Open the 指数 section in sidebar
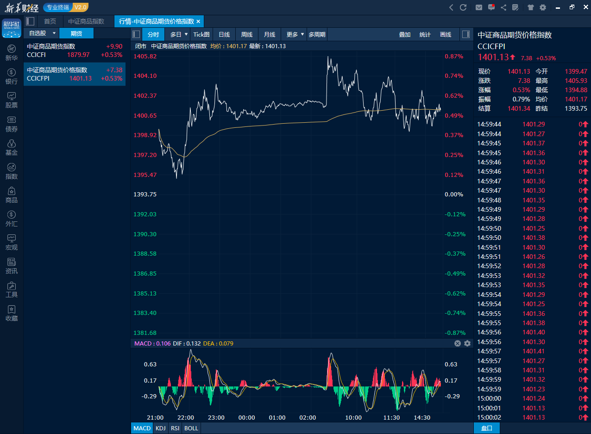Screen dimensions: 591x434 pos(12,171)
